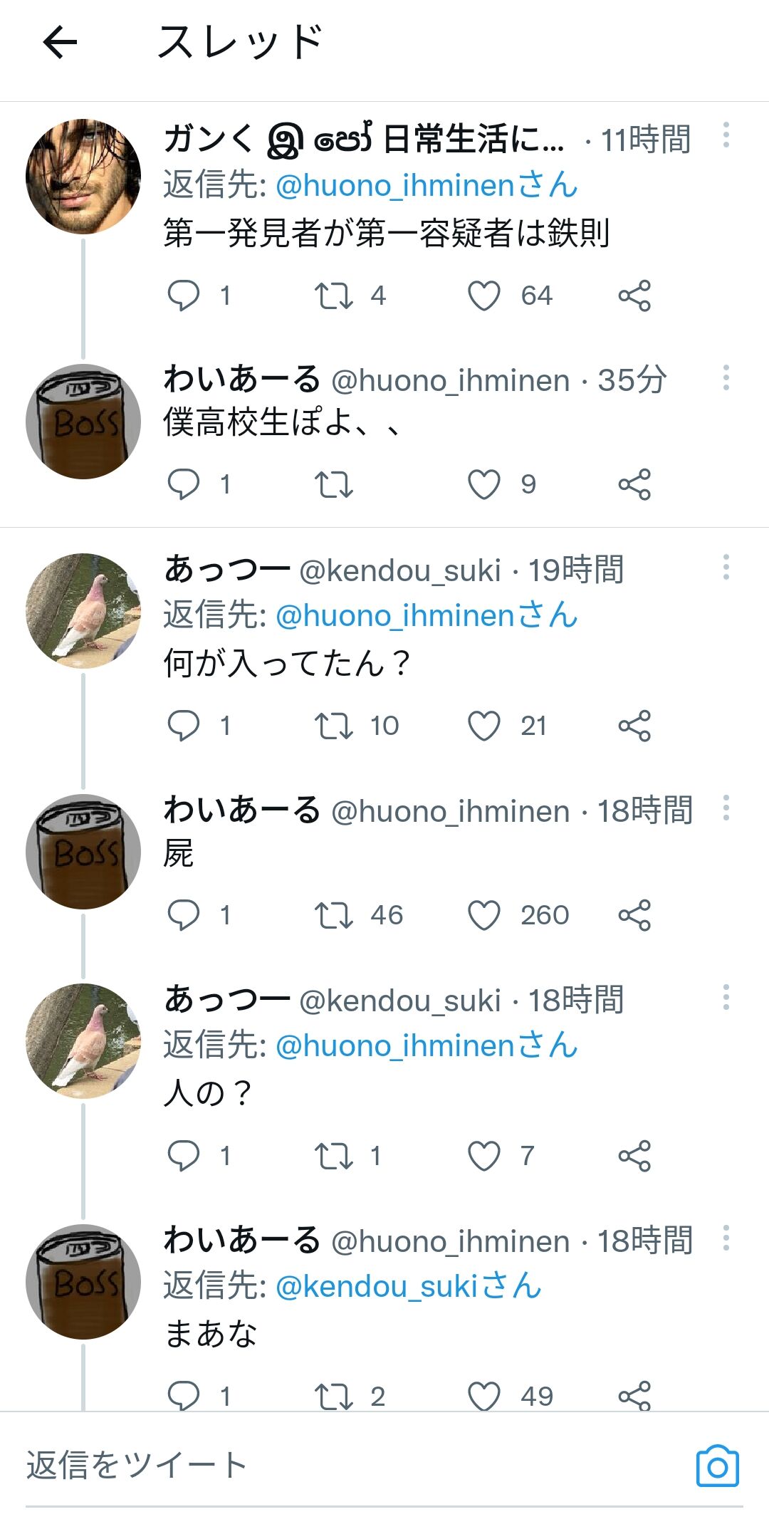
Task: Open the @huono_ihminen link in ガンく's reply
Action: tap(426, 185)
